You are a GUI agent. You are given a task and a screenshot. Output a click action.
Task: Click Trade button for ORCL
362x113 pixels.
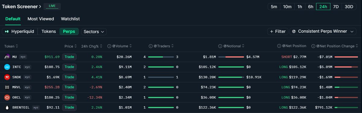pos(69,97)
